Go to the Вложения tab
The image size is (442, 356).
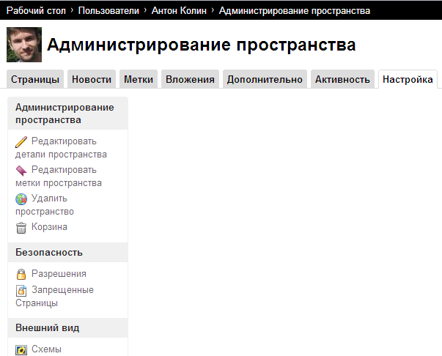190,79
